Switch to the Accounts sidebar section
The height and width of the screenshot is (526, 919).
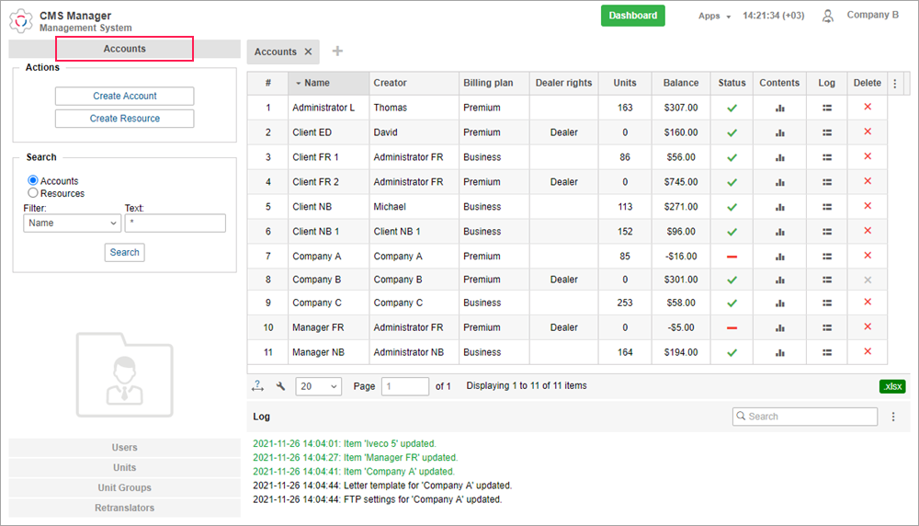click(x=124, y=49)
